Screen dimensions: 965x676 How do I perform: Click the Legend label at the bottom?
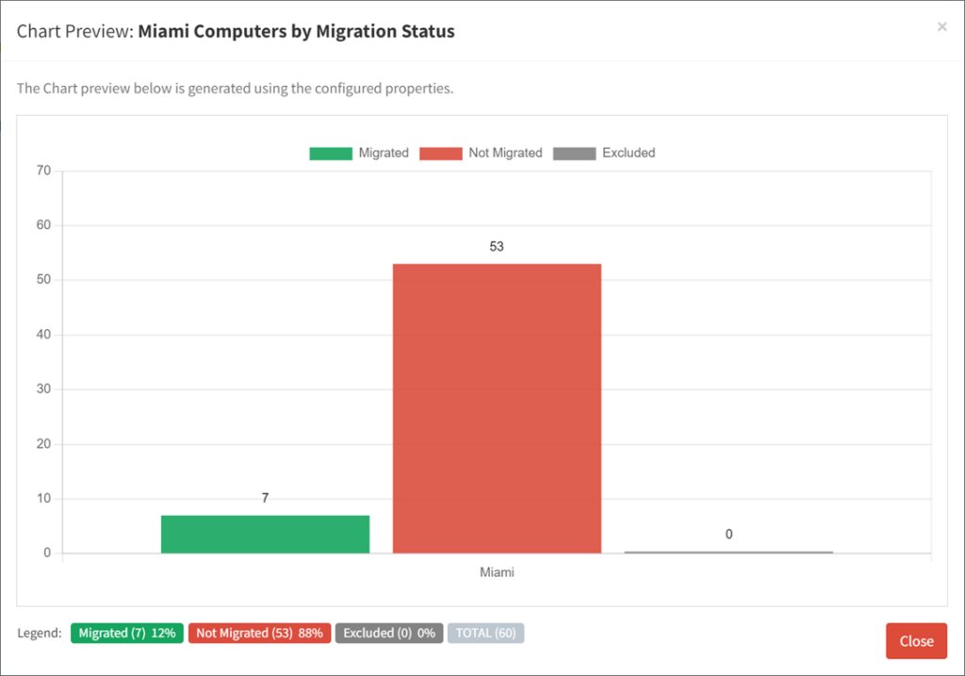click(39, 633)
